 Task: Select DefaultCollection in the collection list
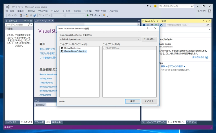(72, 48)
